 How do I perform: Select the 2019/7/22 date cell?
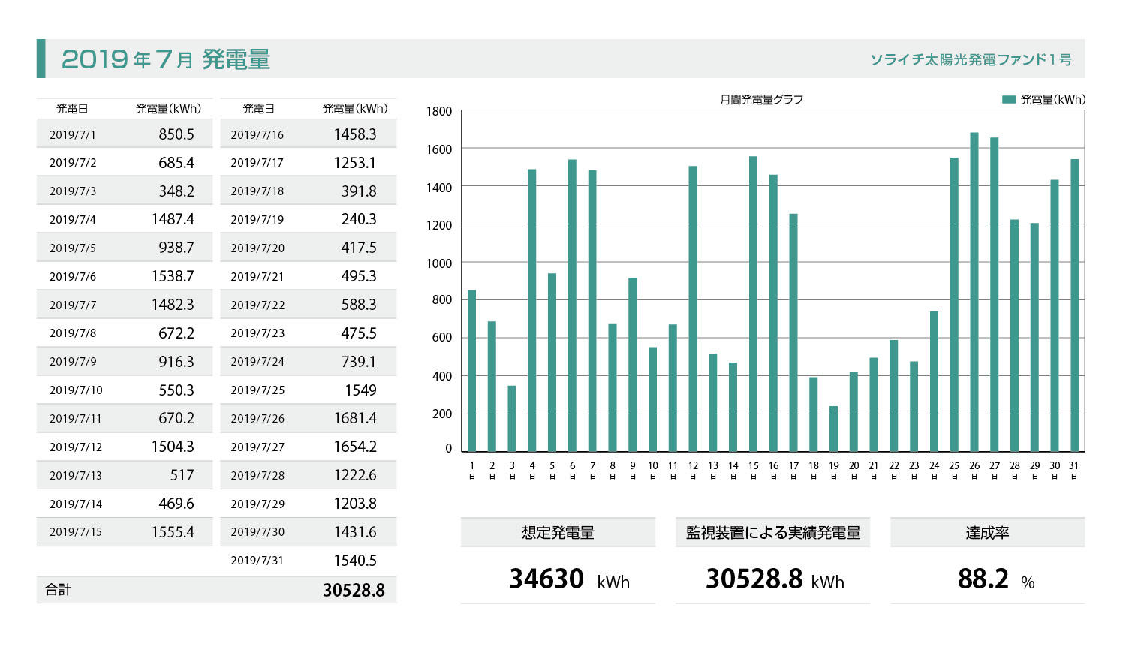tap(257, 305)
